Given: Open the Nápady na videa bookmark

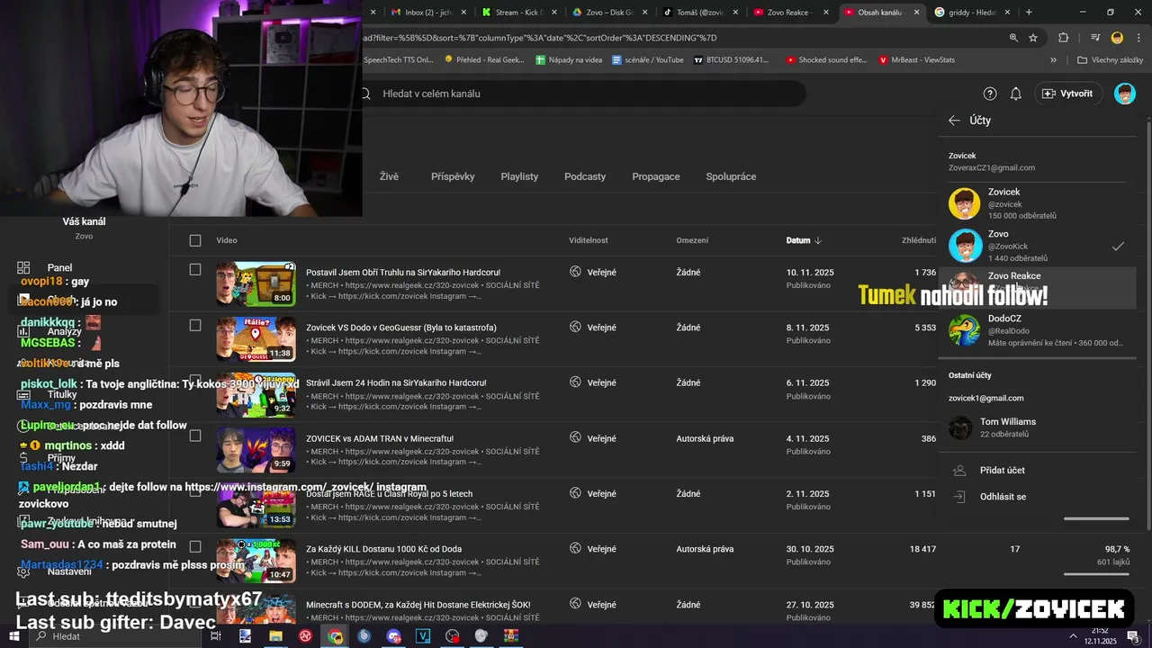Looking at the screenshot, I should [569, 60].
